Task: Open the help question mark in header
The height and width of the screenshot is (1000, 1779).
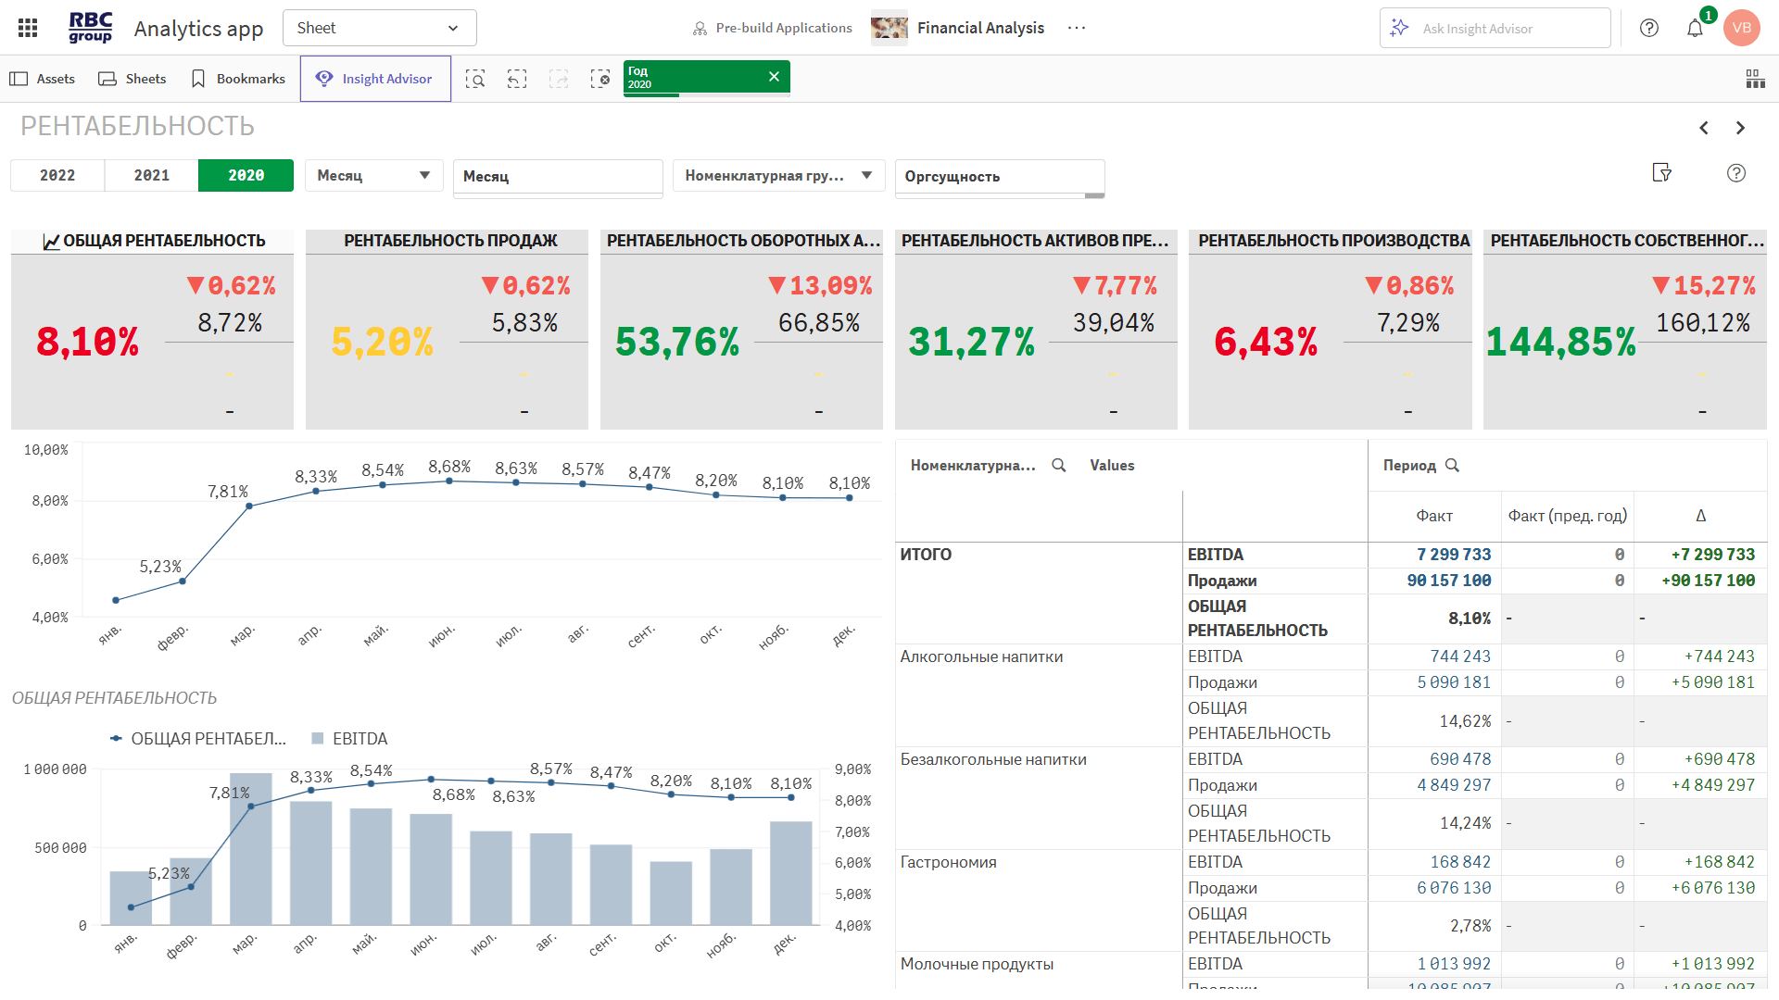Action: (x=1649, y=28)
